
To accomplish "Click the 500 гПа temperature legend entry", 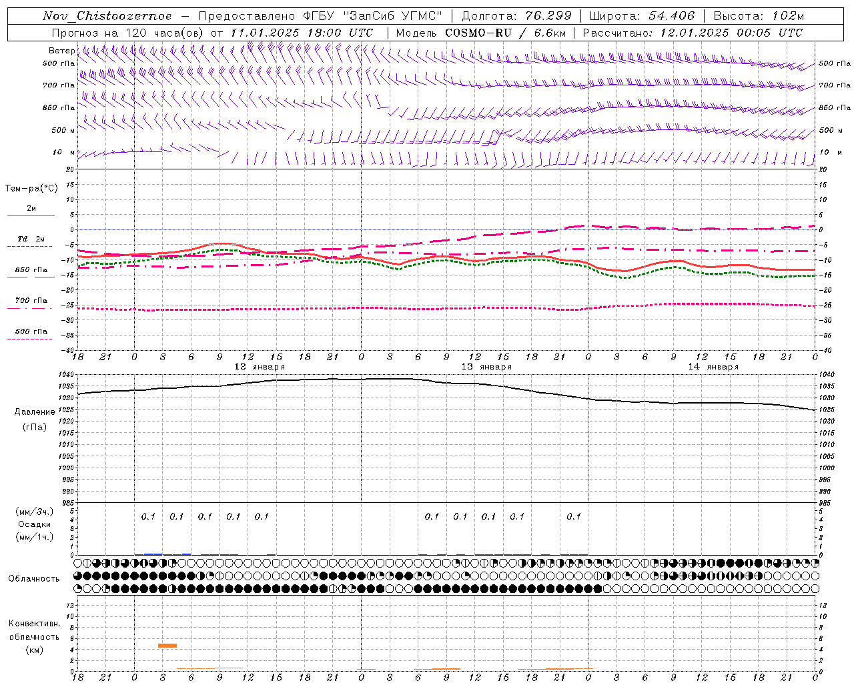I will [31, 331].
